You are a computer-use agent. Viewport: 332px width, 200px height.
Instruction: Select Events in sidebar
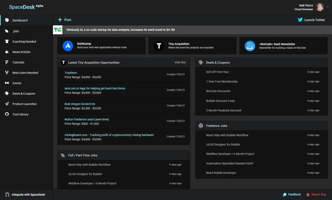point(17,83)
